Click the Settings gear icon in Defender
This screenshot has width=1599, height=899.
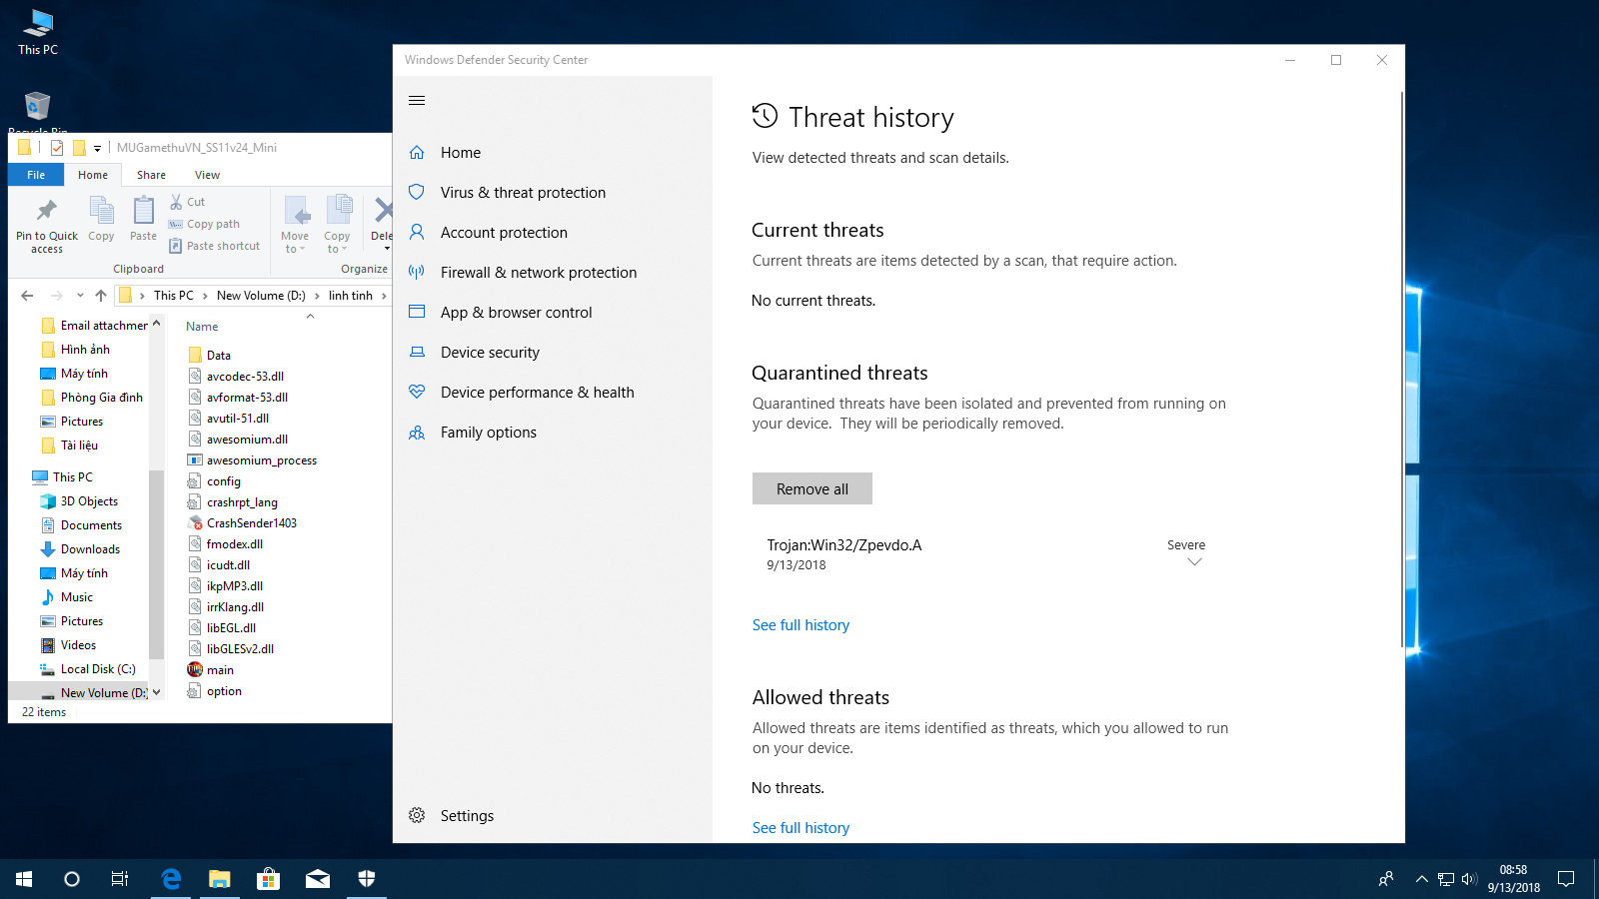click(x=417, y=815)
